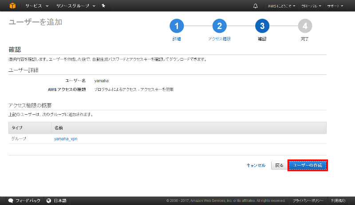Click the 確認 step label
This screenshot has height=205, width=355.
(x=262, y=39)
